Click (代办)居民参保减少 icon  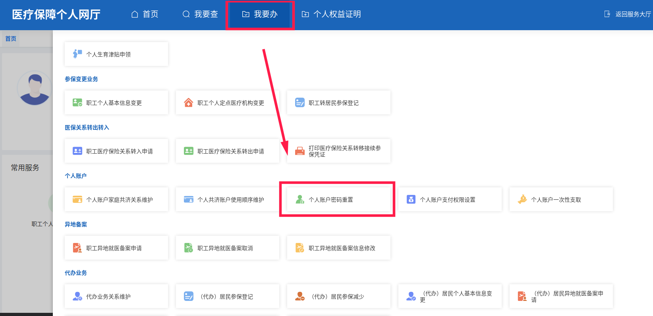pos(300,296)
